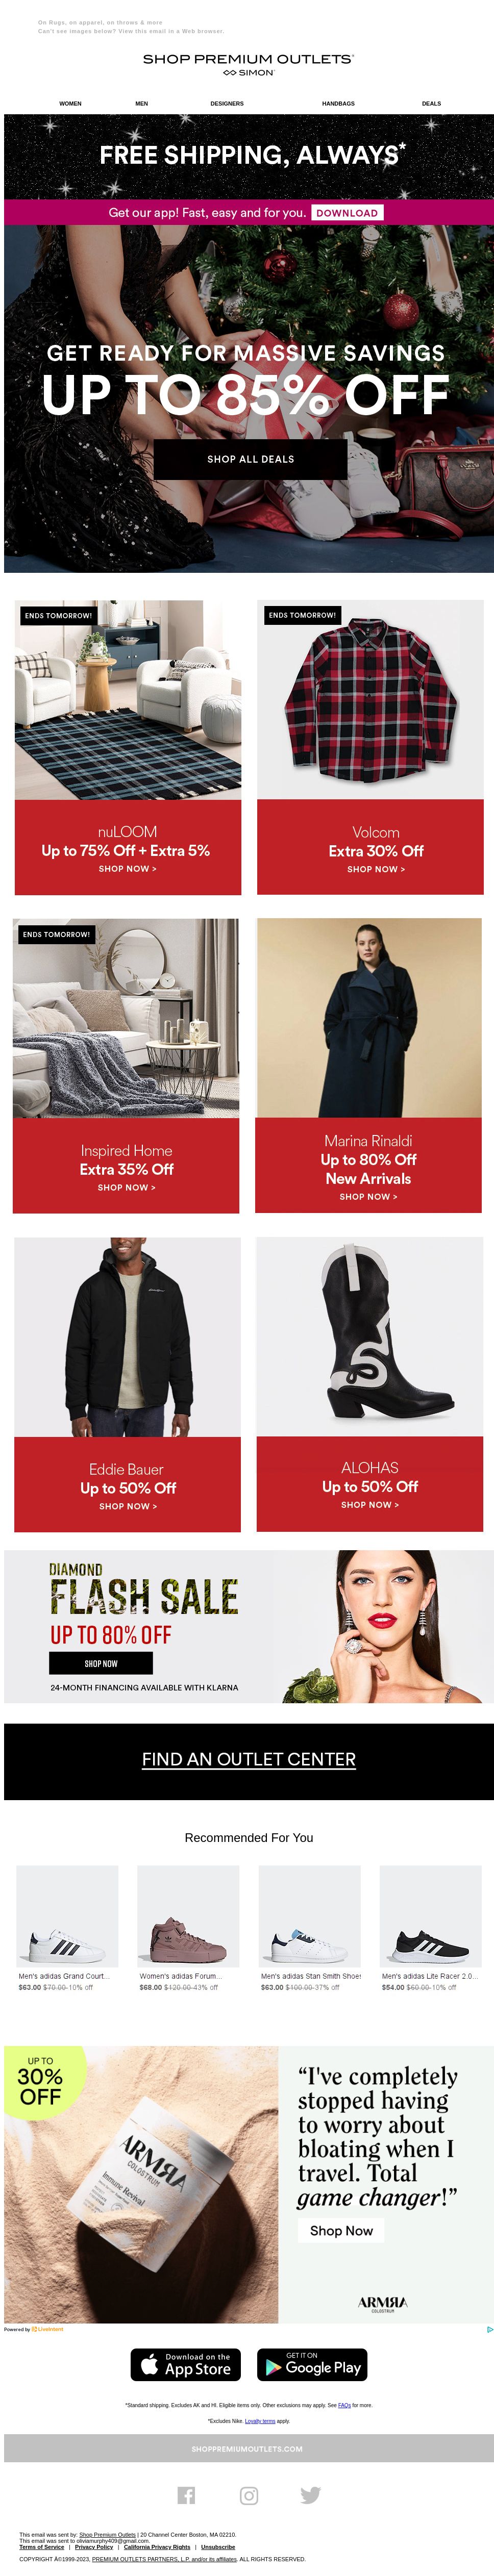Click the Shop Premium Outlets Simon logo
Screen dimensions: 494x2576
pyautogui.click(x=248, y=64)
